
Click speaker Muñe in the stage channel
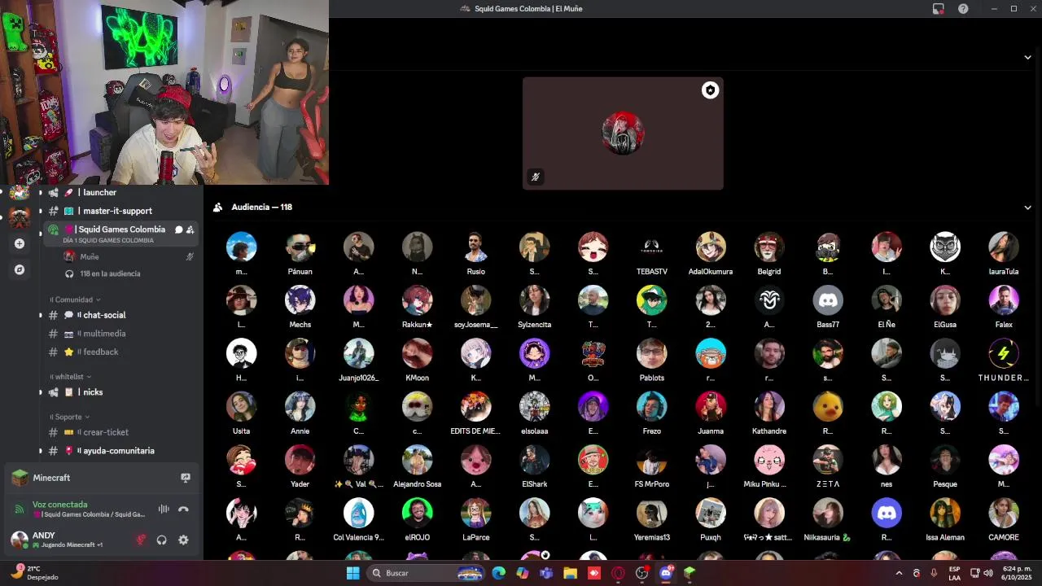(129, 256)
